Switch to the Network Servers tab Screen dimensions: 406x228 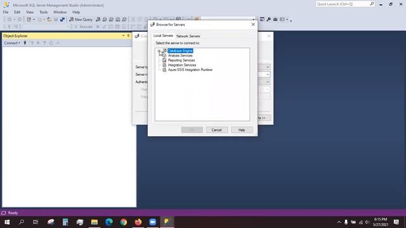[x=188, y=36]
